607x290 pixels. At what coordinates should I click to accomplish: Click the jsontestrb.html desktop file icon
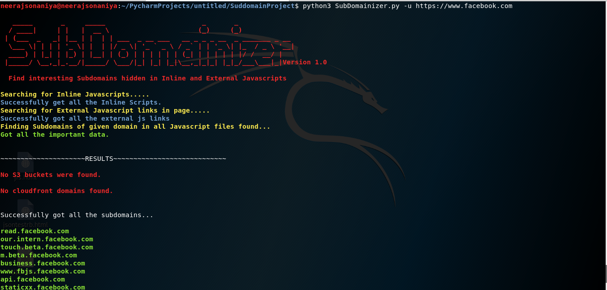(x=26, y=209)
